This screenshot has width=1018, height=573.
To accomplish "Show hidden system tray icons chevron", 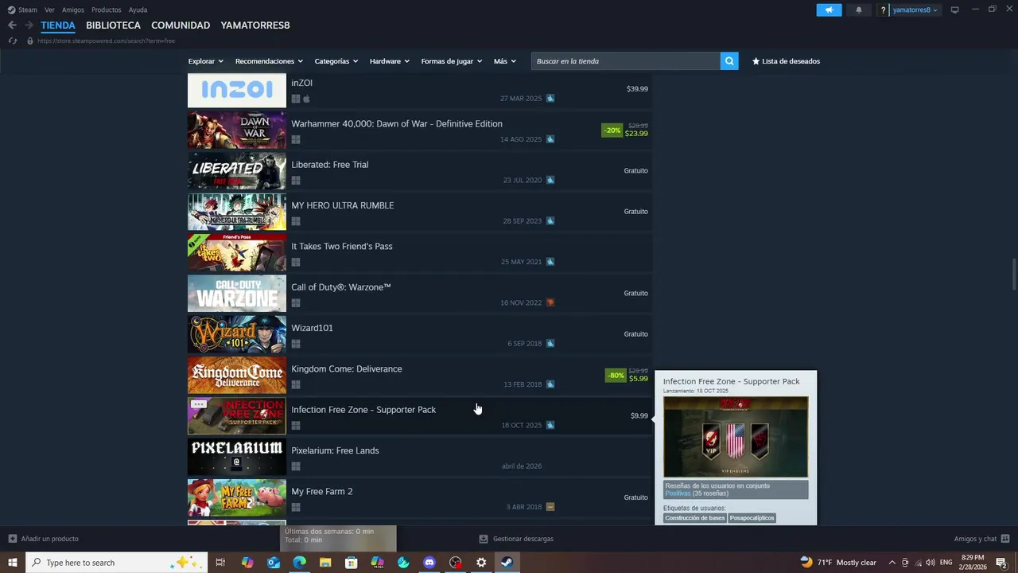I will click(892, 563).
